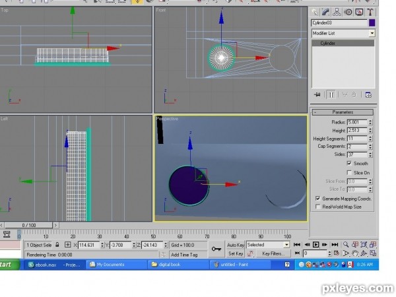Click Maximize Viewport Toggle icon
The width and height of the screenshot is (396, 297).
pyautogui.click(x=373, y=253)
